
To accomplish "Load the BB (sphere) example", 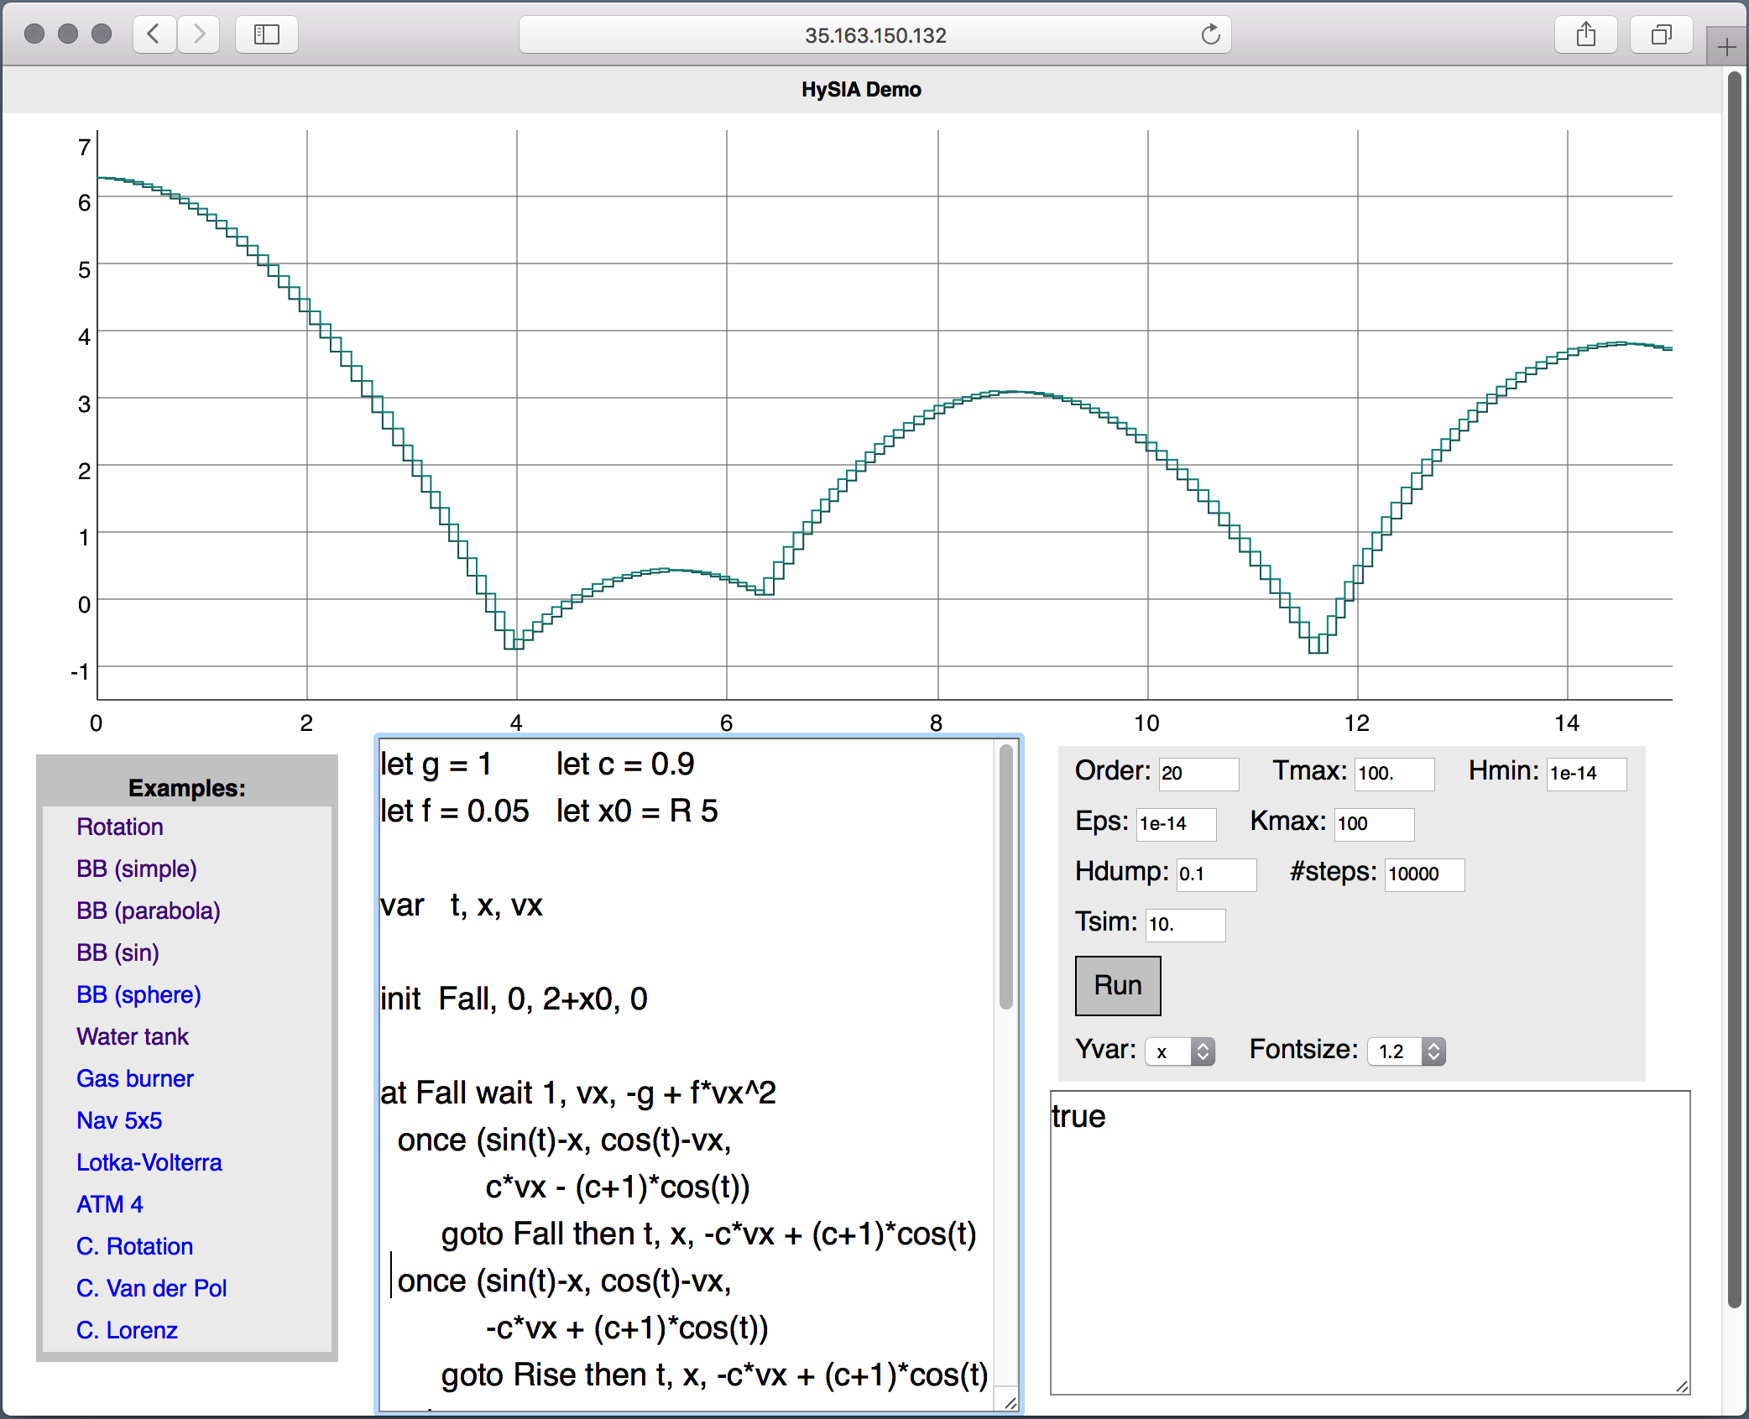I will click(x=138, y=994).
